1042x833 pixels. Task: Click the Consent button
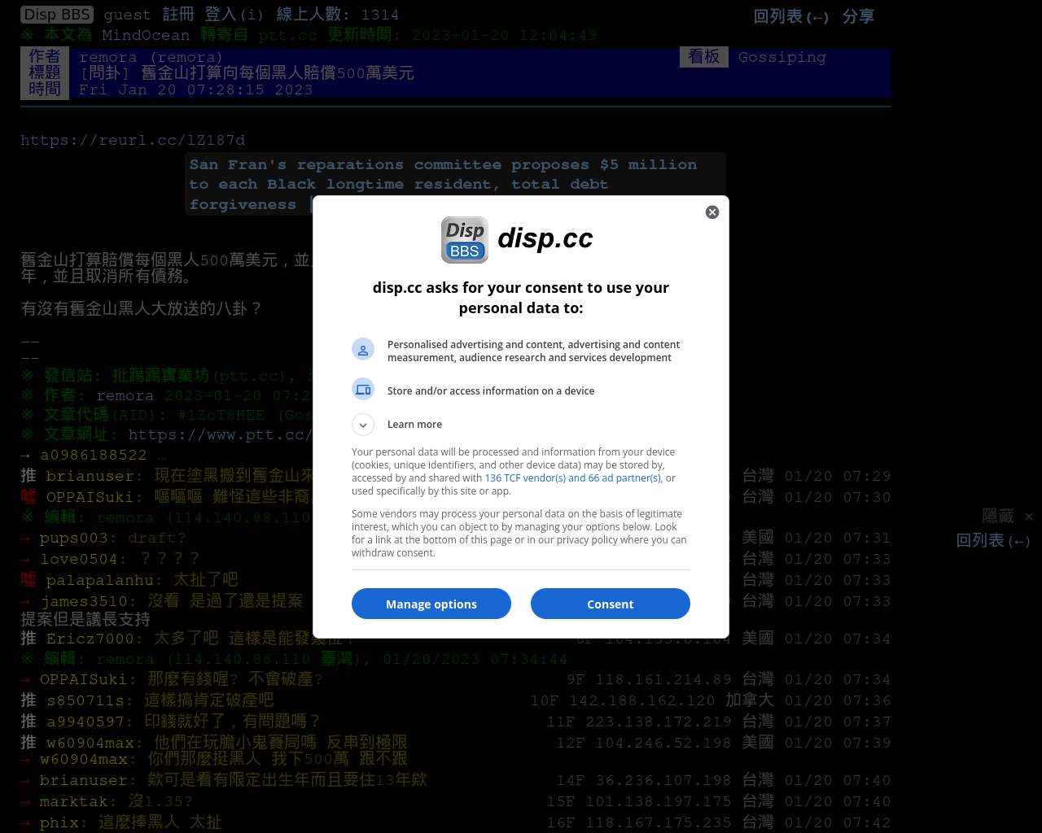click(611, 604)
